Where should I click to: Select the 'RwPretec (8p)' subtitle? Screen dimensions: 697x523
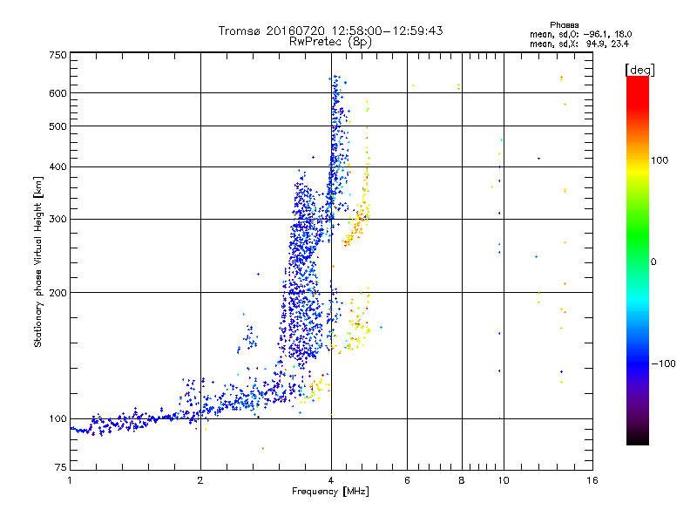point(330,42)
